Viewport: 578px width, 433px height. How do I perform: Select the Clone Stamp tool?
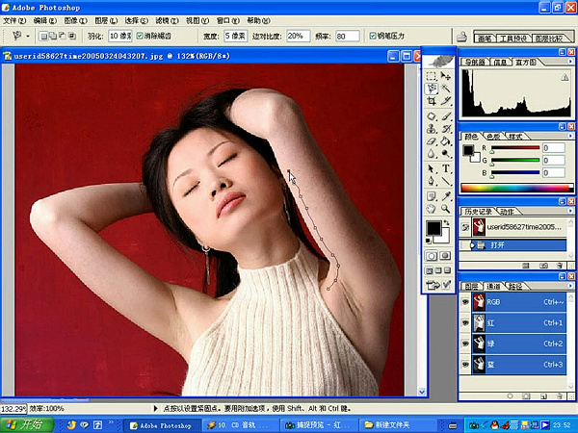coord(432,129)
